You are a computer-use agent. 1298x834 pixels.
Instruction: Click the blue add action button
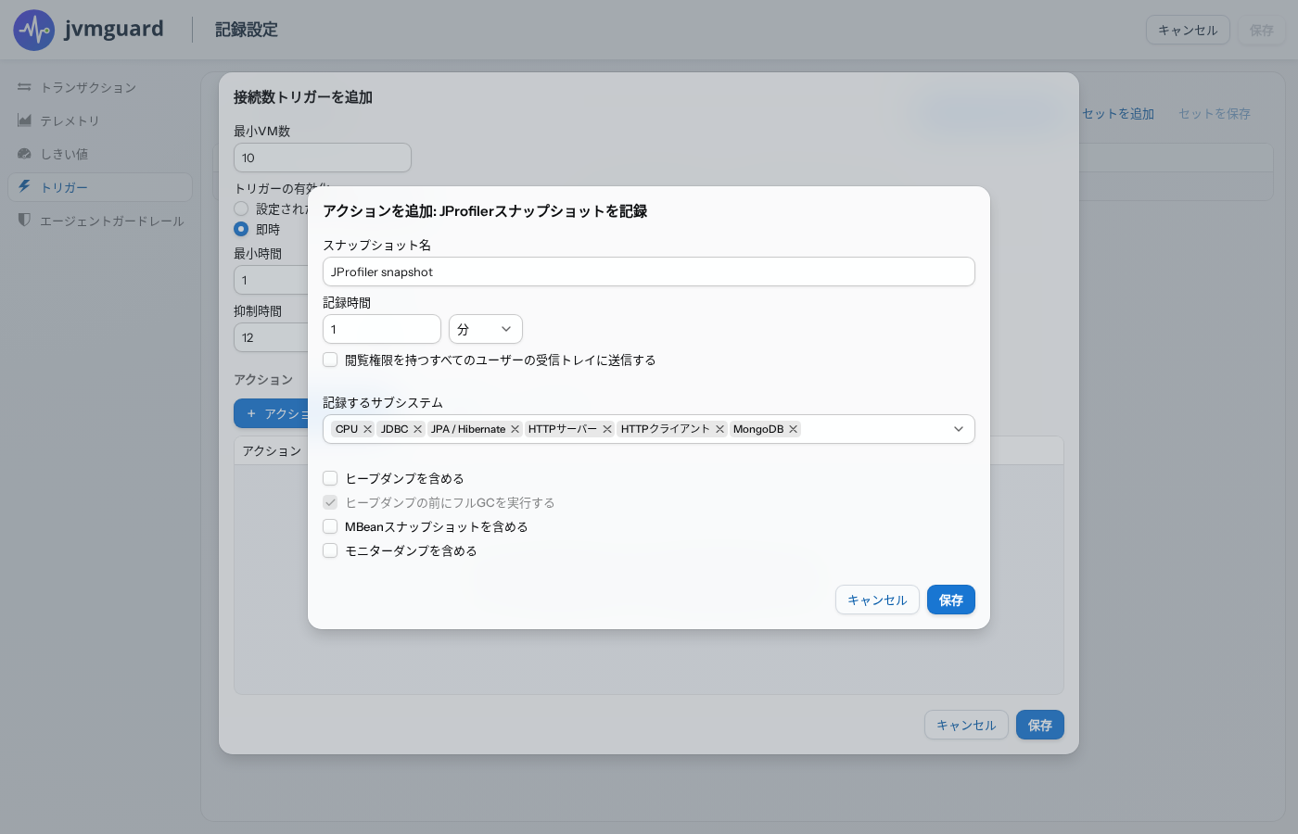coord(271,413)
